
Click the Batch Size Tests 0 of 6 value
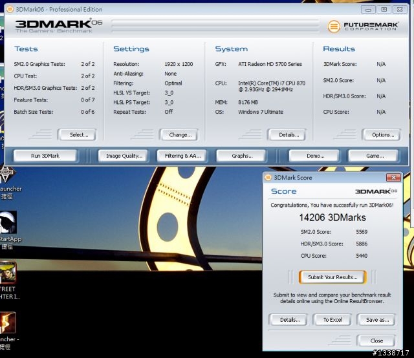[x=88, y=112]
